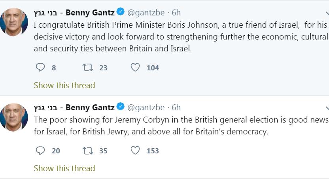Reply to the Boris Johnson congratulation tweet
This screenshot has width=329, height=185.
(40, 68)
